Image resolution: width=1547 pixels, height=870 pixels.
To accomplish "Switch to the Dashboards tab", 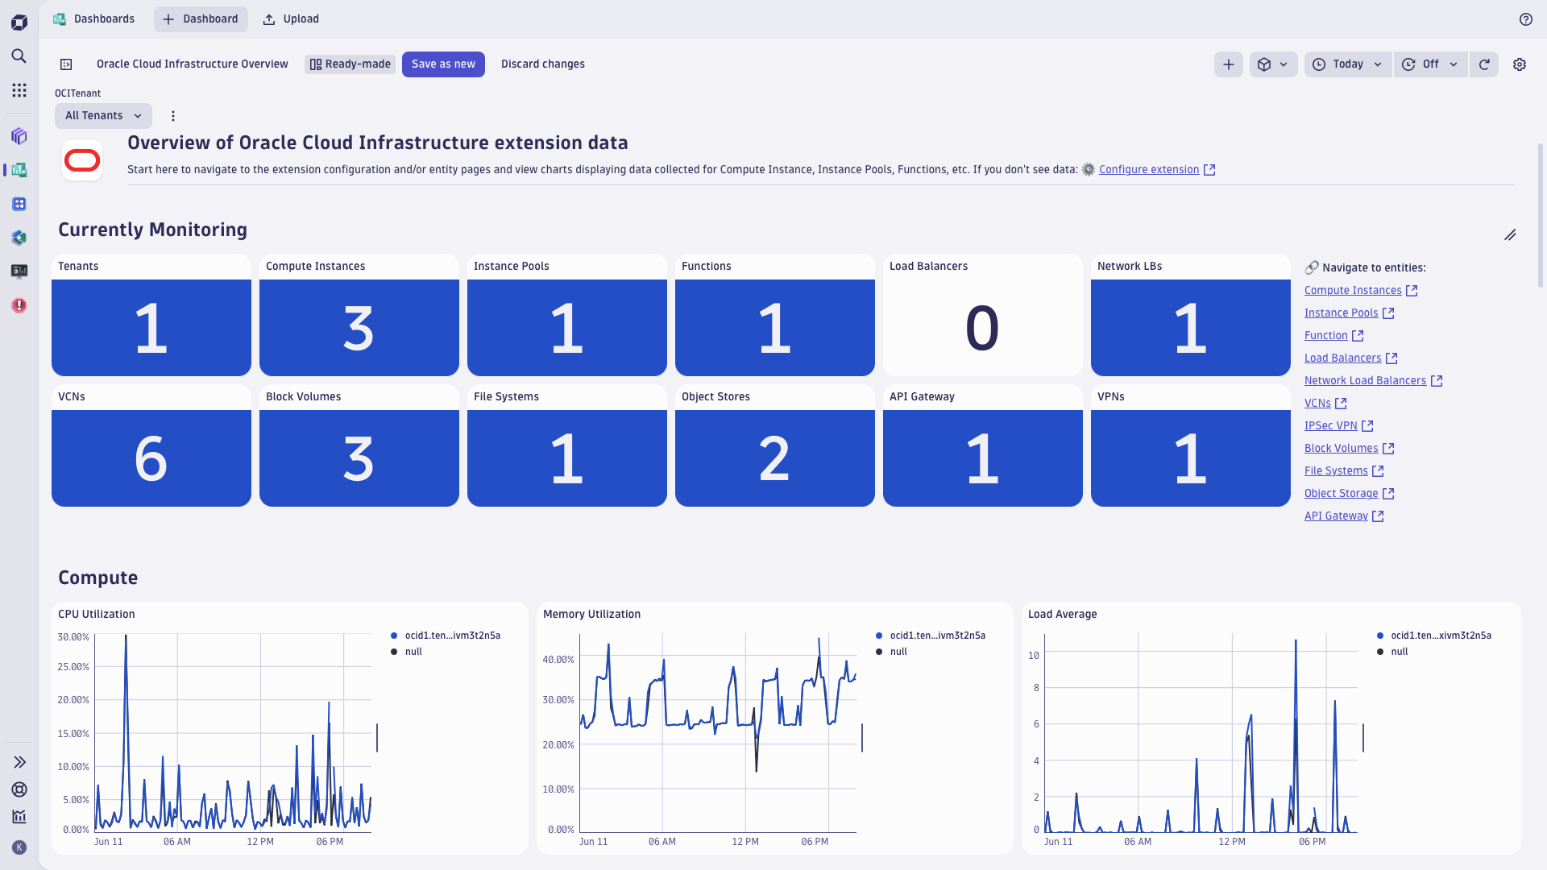I will coord(94,19).
